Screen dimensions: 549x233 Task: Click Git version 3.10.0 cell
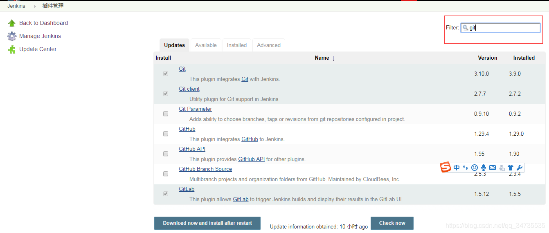click(482, 74)
